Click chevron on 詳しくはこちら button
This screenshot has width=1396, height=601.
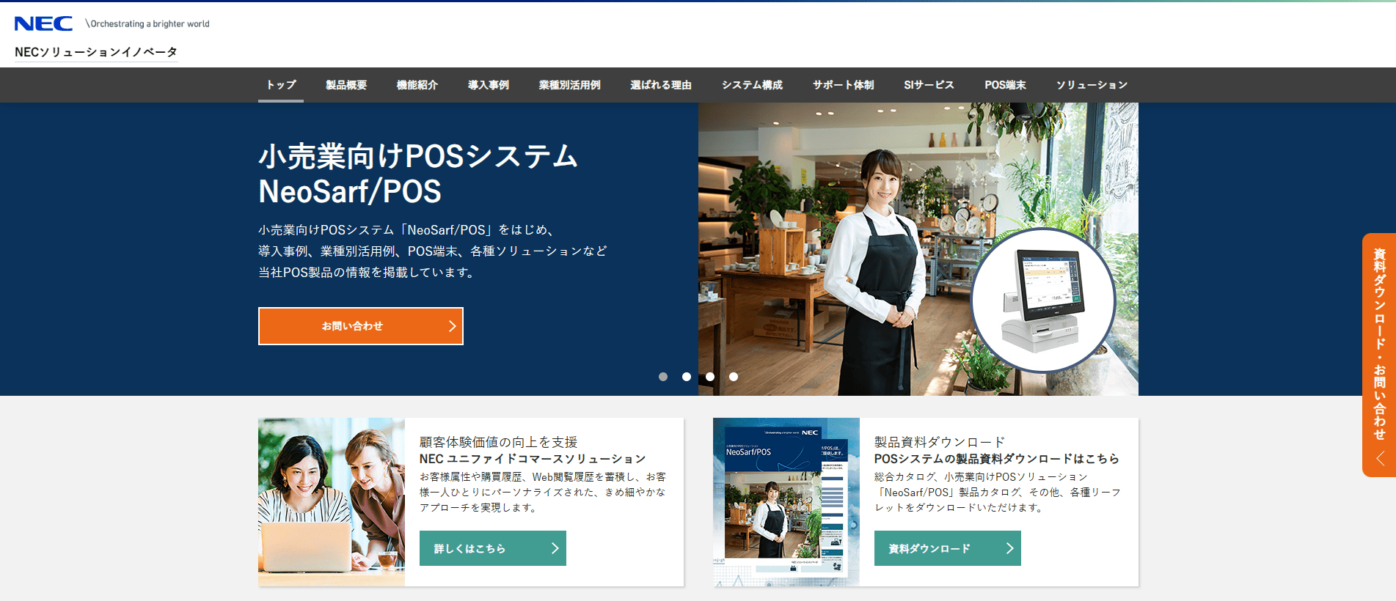tap(555, 548)
